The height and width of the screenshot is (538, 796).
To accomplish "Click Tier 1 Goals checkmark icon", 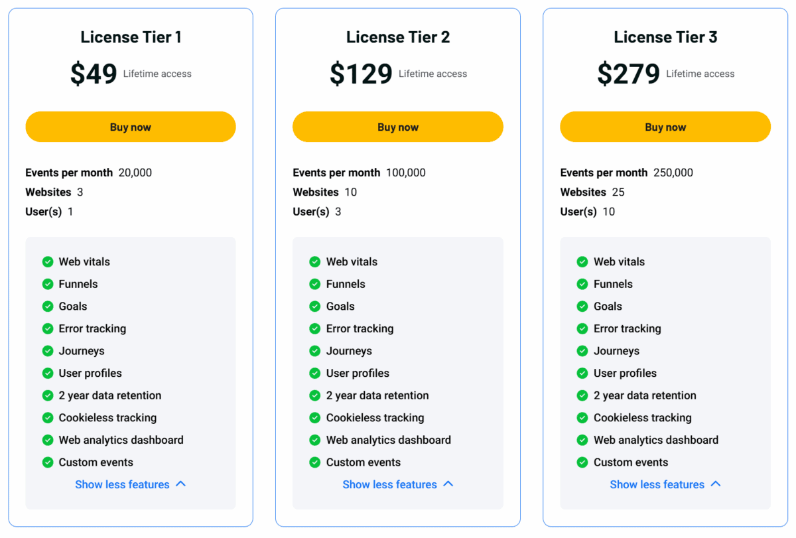I will click(x=48, y=306).
